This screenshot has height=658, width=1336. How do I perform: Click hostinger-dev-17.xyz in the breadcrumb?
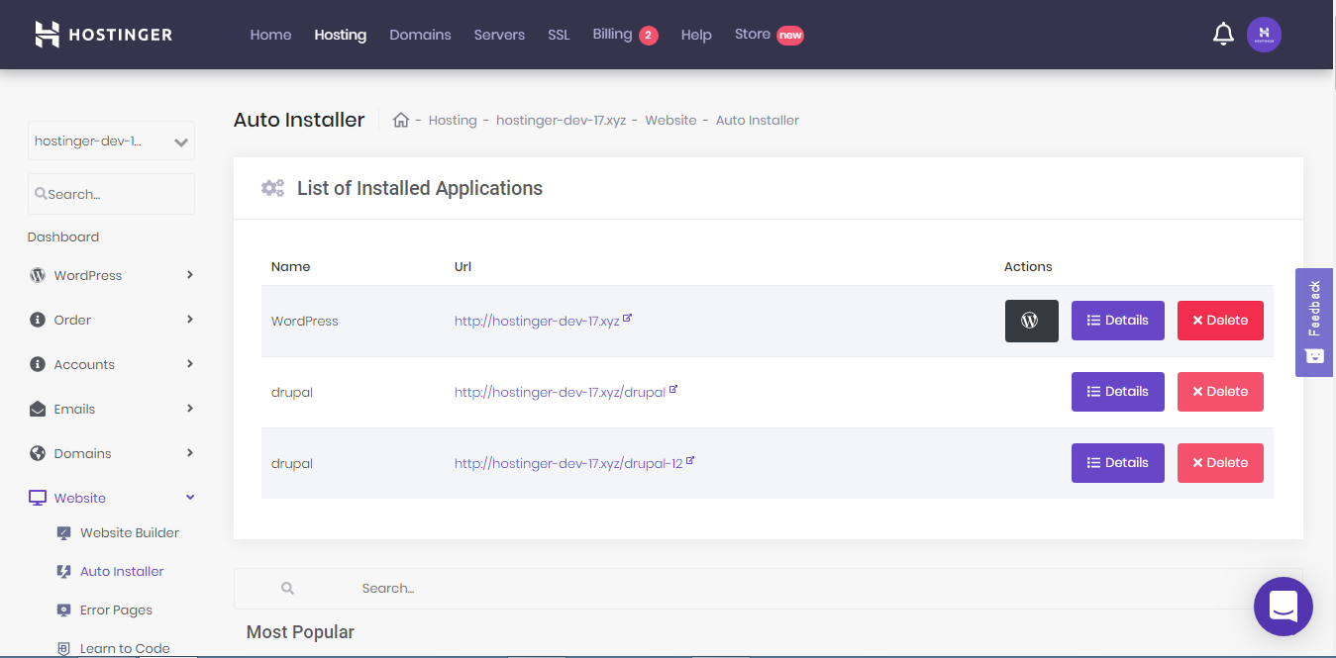pyautogui.click(x=561, y=120)
